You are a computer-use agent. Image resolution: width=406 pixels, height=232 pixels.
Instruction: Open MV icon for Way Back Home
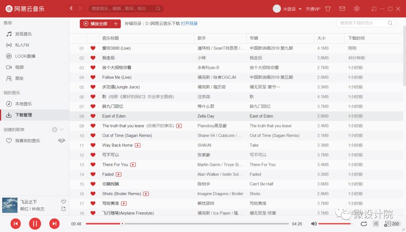(x=138, y=145)
